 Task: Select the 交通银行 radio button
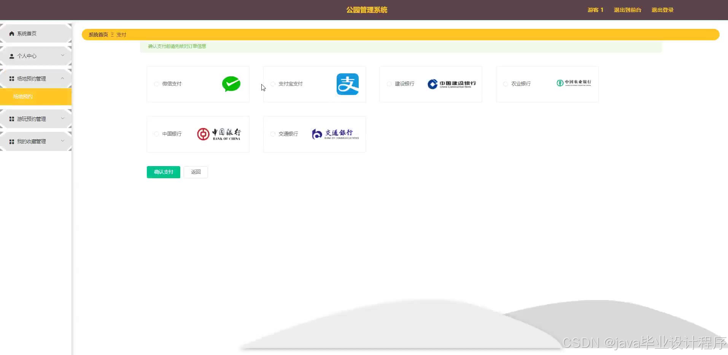pyautogui.click(x=273, y=134)
